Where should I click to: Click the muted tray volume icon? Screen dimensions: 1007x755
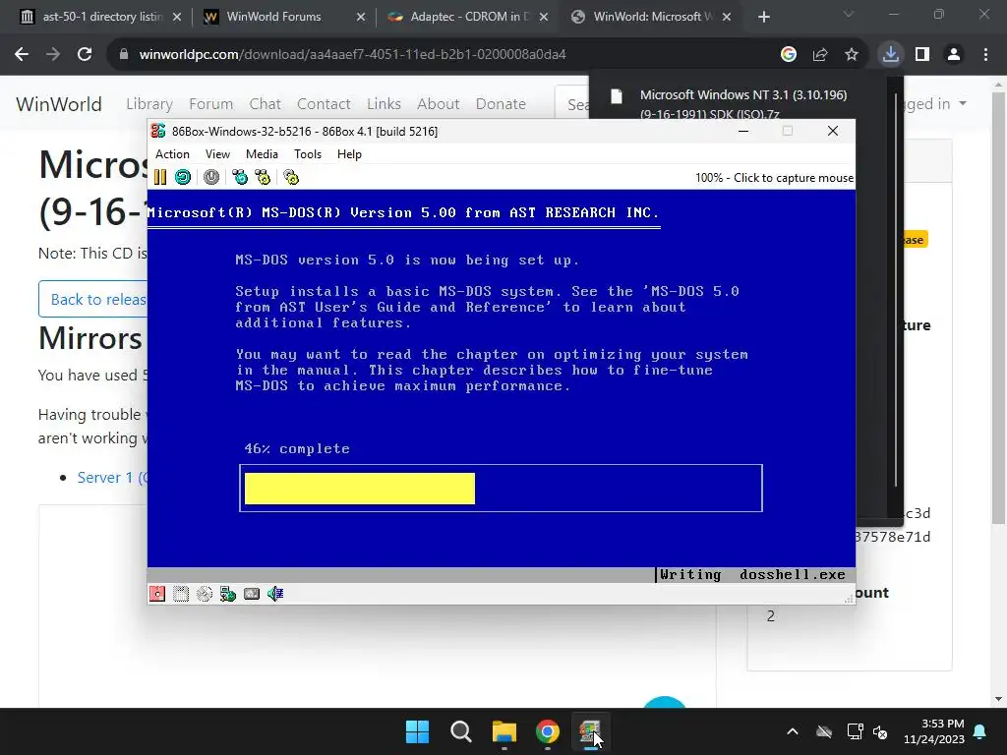pyautogui.click(x=880, y=731)
